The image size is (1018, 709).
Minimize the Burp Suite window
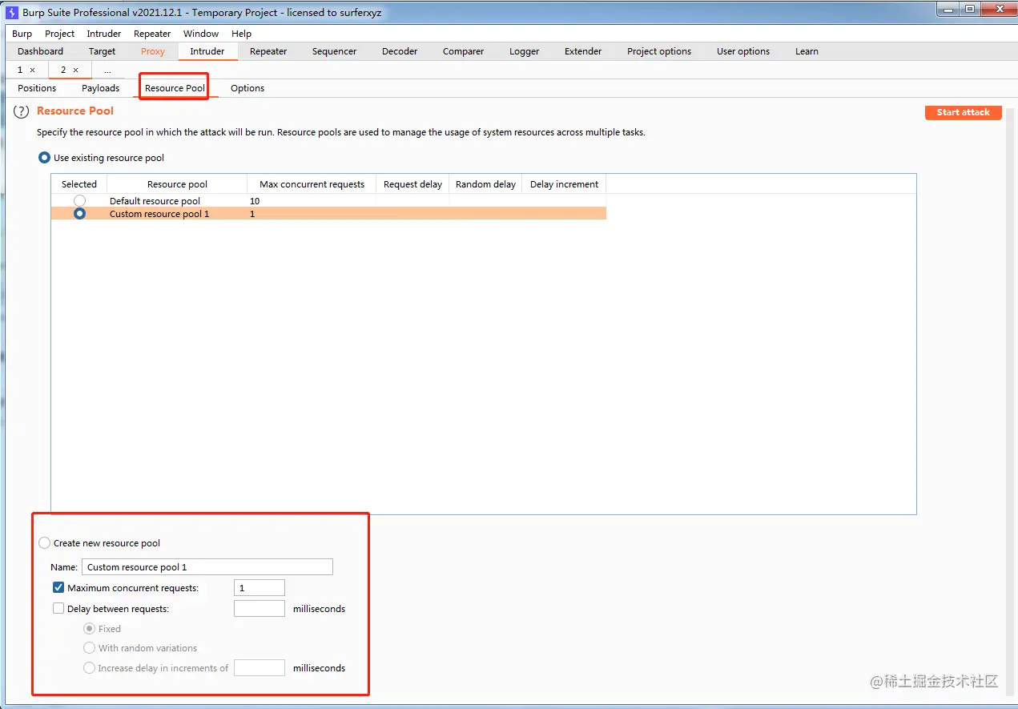948,9
